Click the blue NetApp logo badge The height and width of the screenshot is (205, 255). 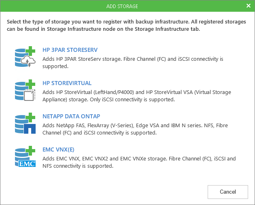pyautogui.click(x=30, y=129)
